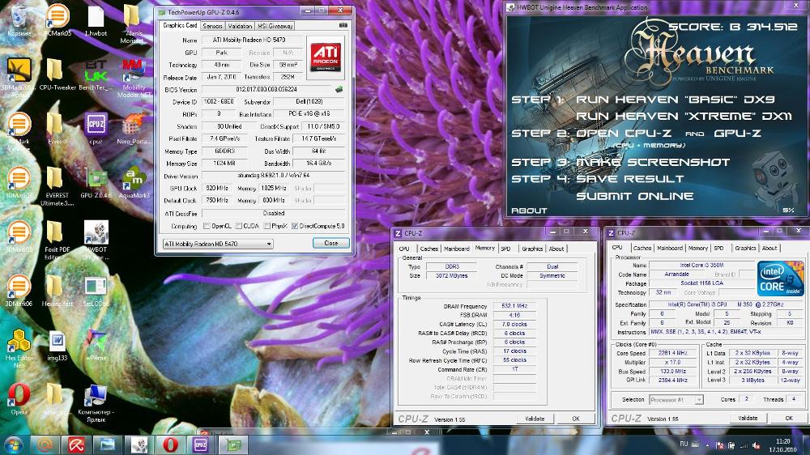
Task: Click the Opera icon on the taskbar
Action: [x=170, y=444]
